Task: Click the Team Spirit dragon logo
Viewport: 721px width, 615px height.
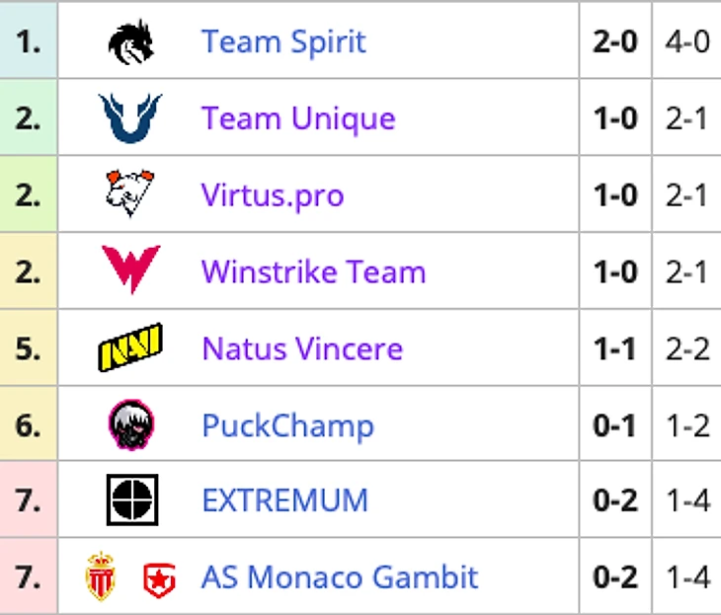Action: coord(130,43)
